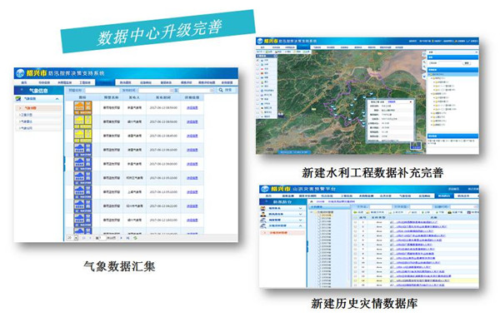
Task: Collapse the 气象信息 sidebar group with the up chevron
Action: coord(57,99)
